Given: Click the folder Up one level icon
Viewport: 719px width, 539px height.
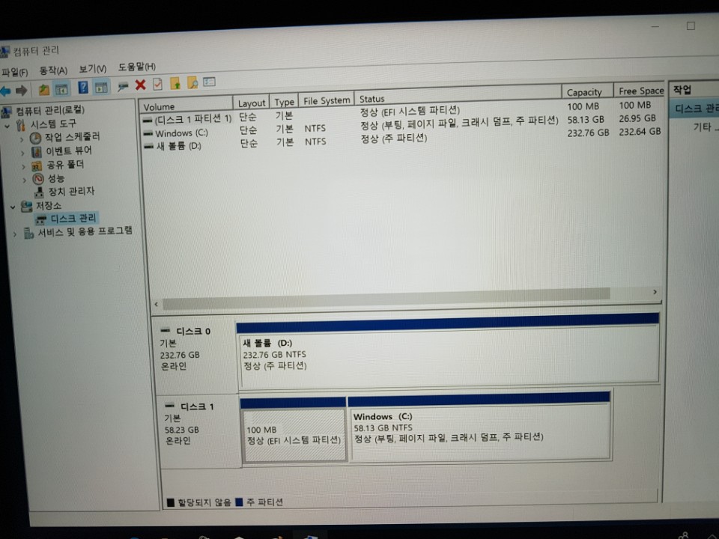Looking at the screenshot, I should tap(44, 89).
